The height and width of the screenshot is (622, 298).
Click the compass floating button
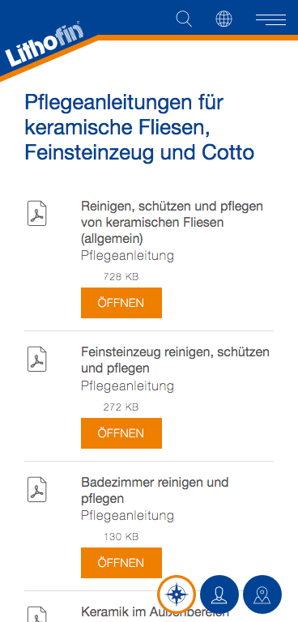[x=177, y=594]
